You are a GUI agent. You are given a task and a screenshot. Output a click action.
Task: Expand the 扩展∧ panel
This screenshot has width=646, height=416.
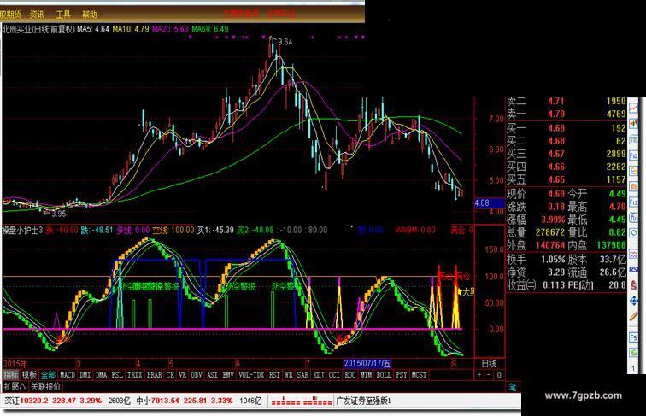(x=15, y=386)
